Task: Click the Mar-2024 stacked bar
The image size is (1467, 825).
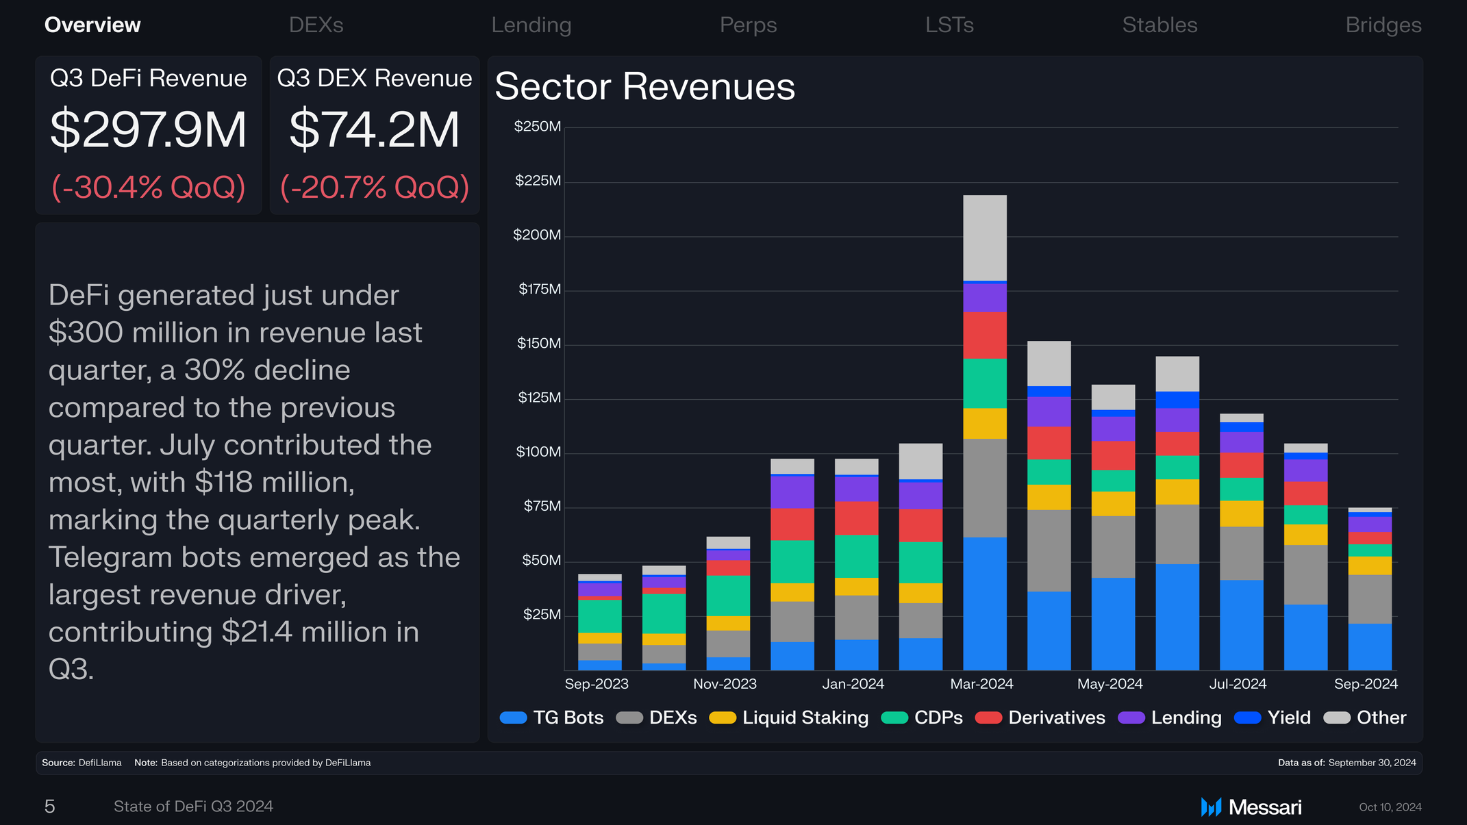Action: (x=985, y=433)
